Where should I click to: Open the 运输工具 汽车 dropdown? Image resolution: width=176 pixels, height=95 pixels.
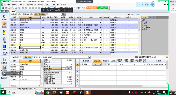tap(101, 64)
